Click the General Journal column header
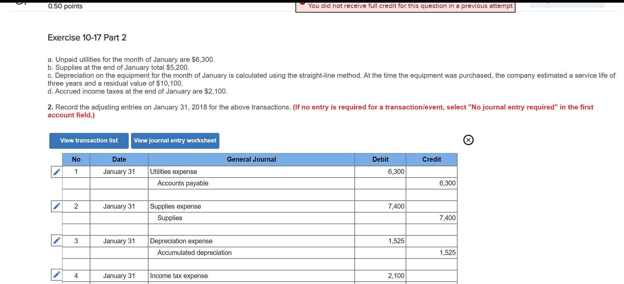Image resolution: width=624 pixels, height=284 pixels. [251, 159]
